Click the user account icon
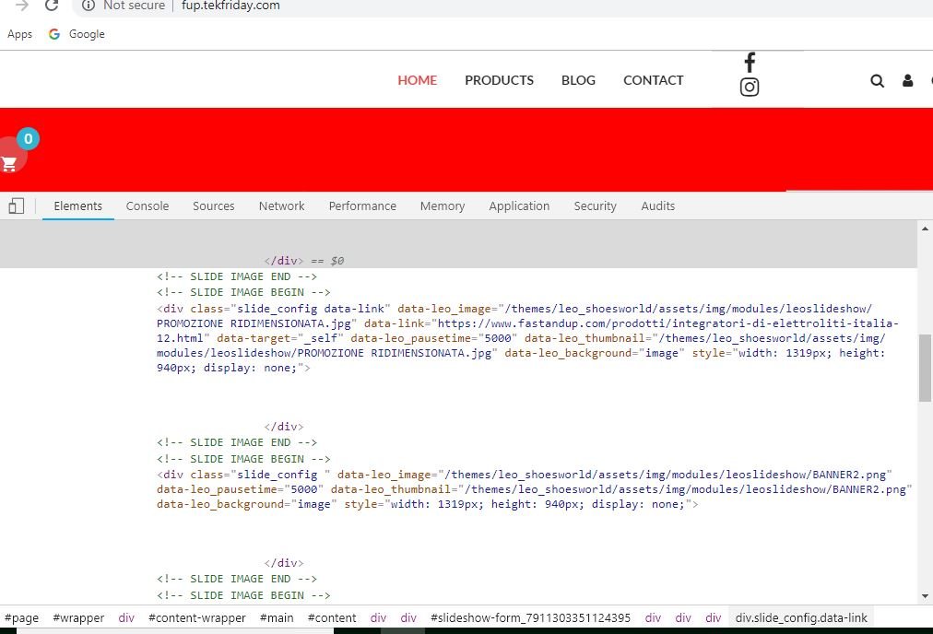Image resolution: width=933 pixels, height=634 pixels. [x=907, y=80]
